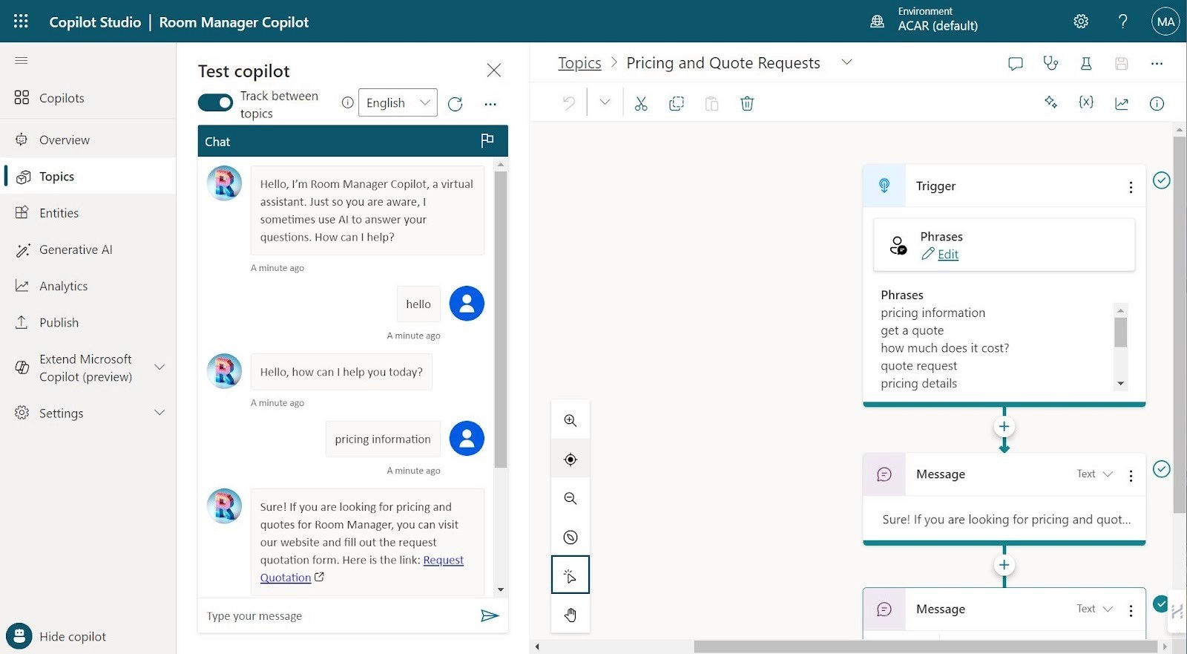Open the comments icon in topic header
The image size is (1187, 654).
click(x=1015, y=64)
